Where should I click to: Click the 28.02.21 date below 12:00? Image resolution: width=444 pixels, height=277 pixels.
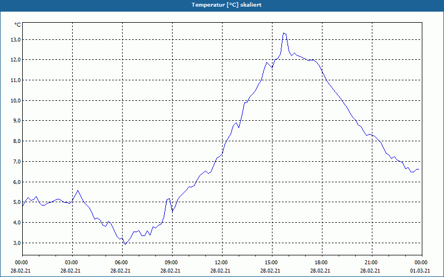(220, 270)
